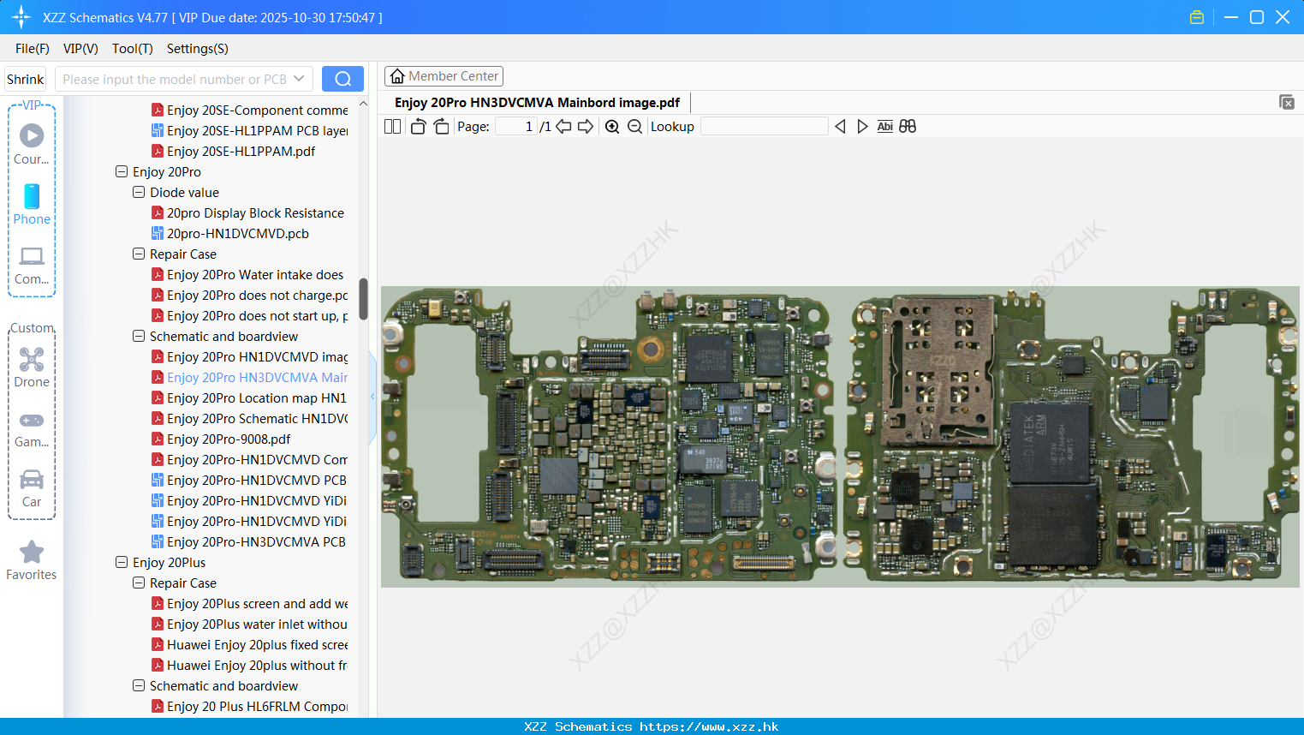The width and height of the screenshot is (1304, 735).
Task: Select the Enjoy 20Pro HN3DVCMVA Mainbord image tab
Action: tap(537, 102)
